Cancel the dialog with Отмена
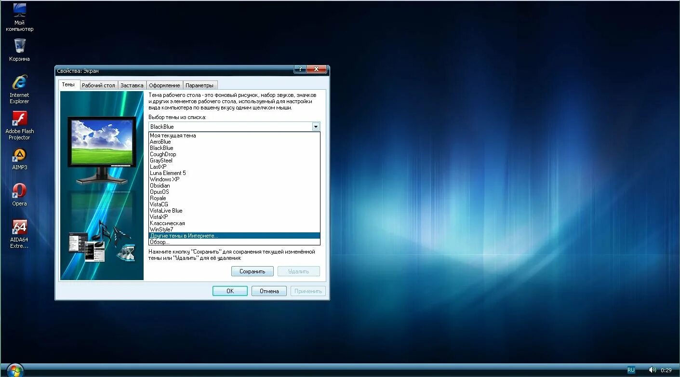Screen dimensions: 680x377 (269, 291)
